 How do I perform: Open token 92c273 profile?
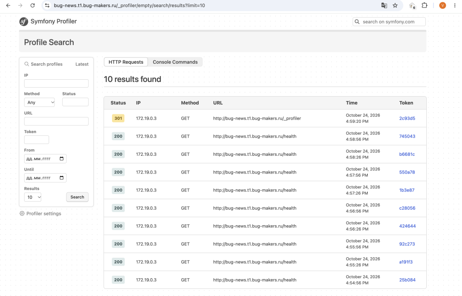click(x=407, y=243)
